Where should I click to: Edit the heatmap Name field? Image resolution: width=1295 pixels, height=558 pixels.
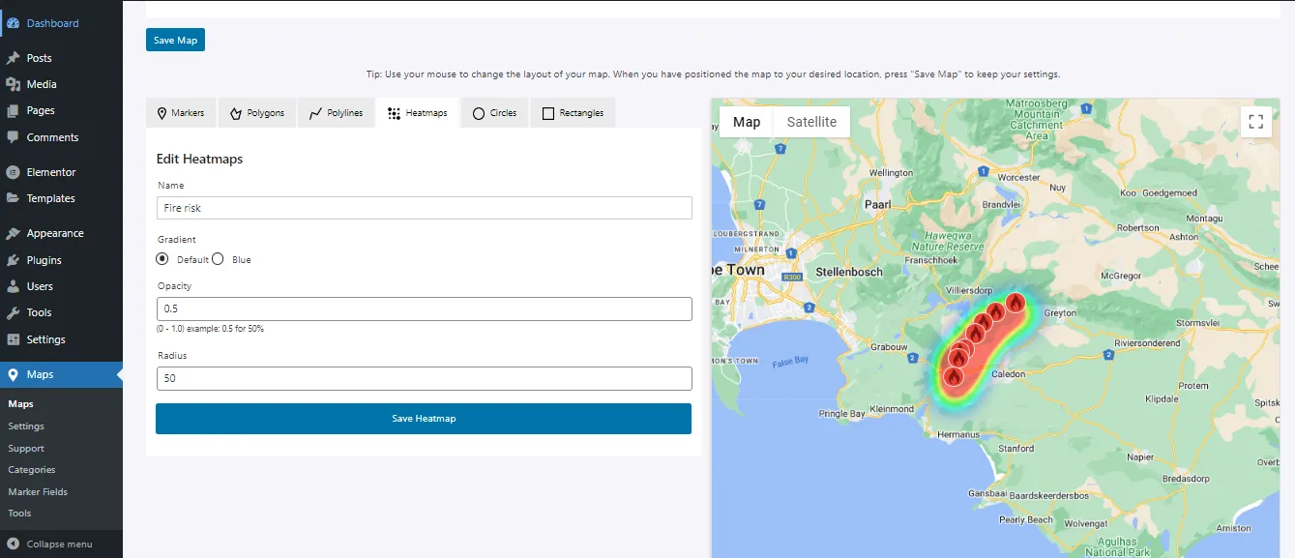click(424, 208)
